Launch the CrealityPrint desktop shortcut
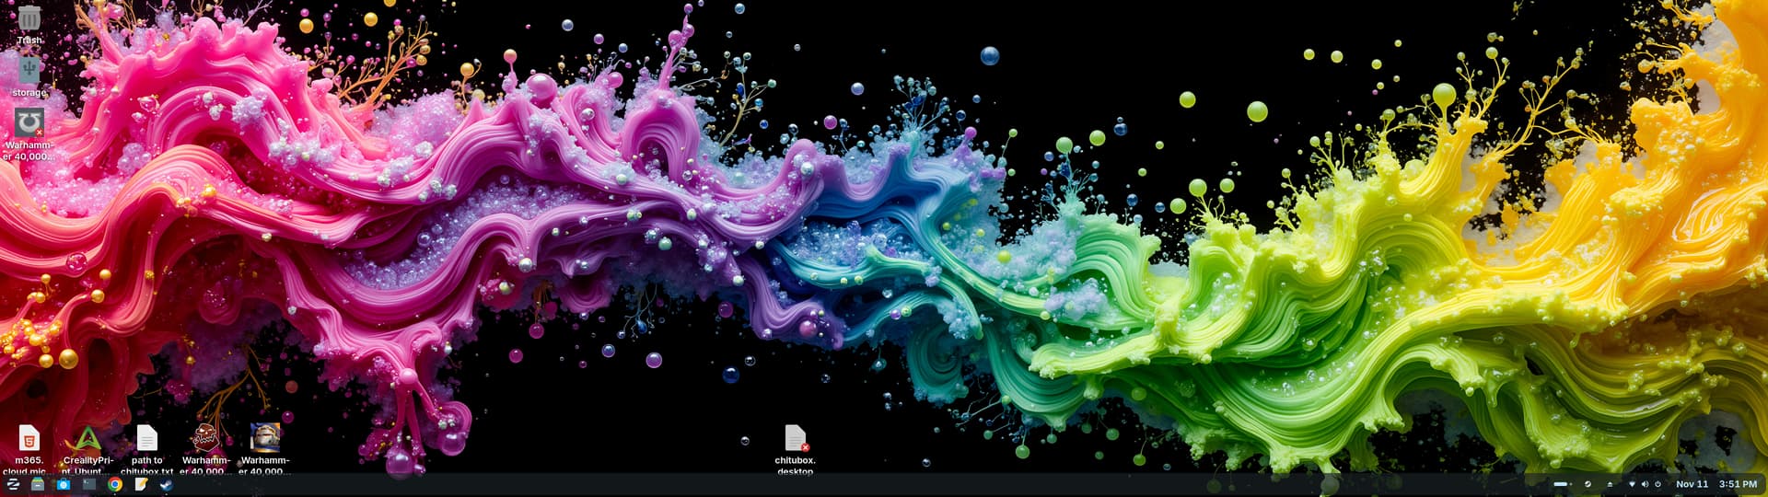 point(87,438)
